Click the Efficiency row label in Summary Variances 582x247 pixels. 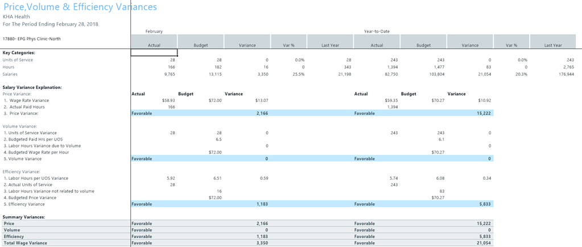tap(14, 236)
